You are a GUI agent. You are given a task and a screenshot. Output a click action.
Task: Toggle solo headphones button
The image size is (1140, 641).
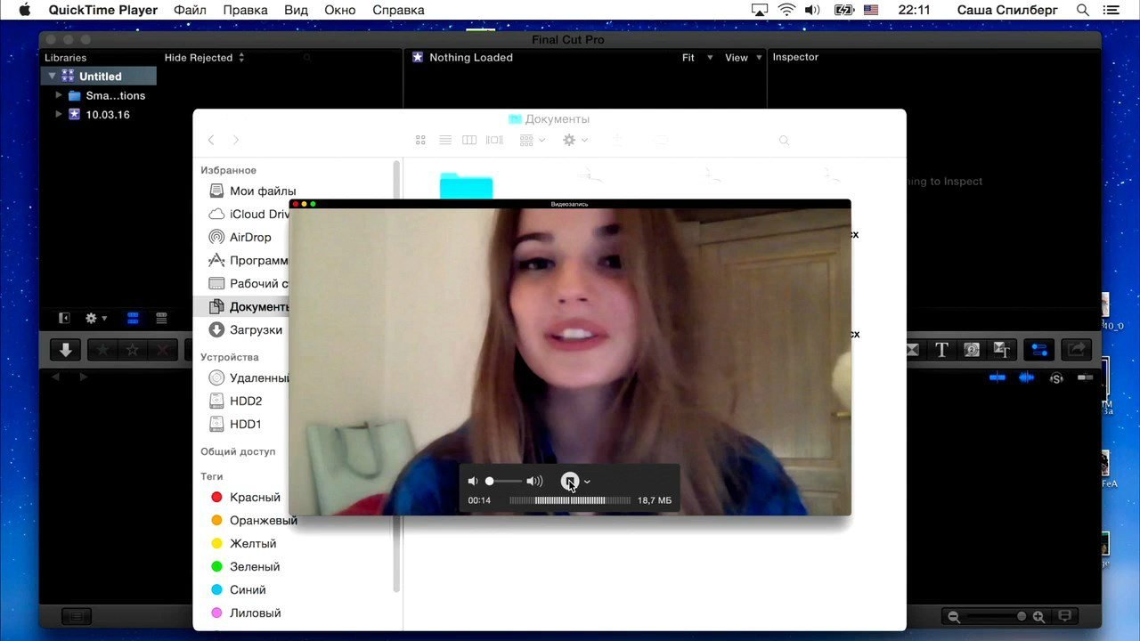tap(1056, 377)
